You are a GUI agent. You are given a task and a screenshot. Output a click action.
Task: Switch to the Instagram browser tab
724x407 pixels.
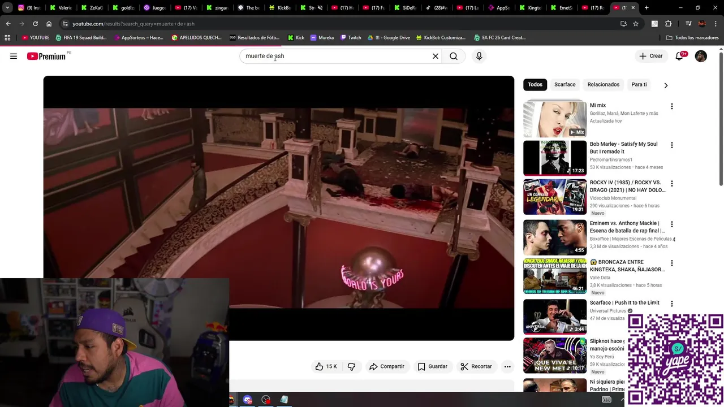coord(28,8)
